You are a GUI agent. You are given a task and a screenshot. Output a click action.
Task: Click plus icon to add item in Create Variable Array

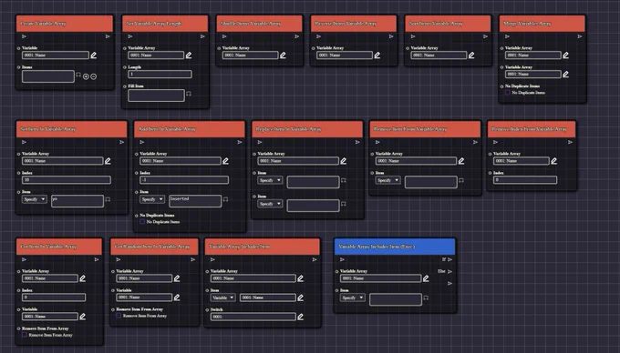(x=86, y=76)
